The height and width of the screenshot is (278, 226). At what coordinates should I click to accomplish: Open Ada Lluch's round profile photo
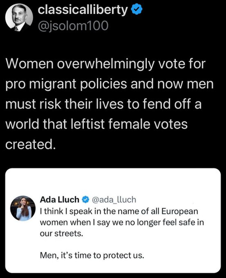(x=23, y=208)
